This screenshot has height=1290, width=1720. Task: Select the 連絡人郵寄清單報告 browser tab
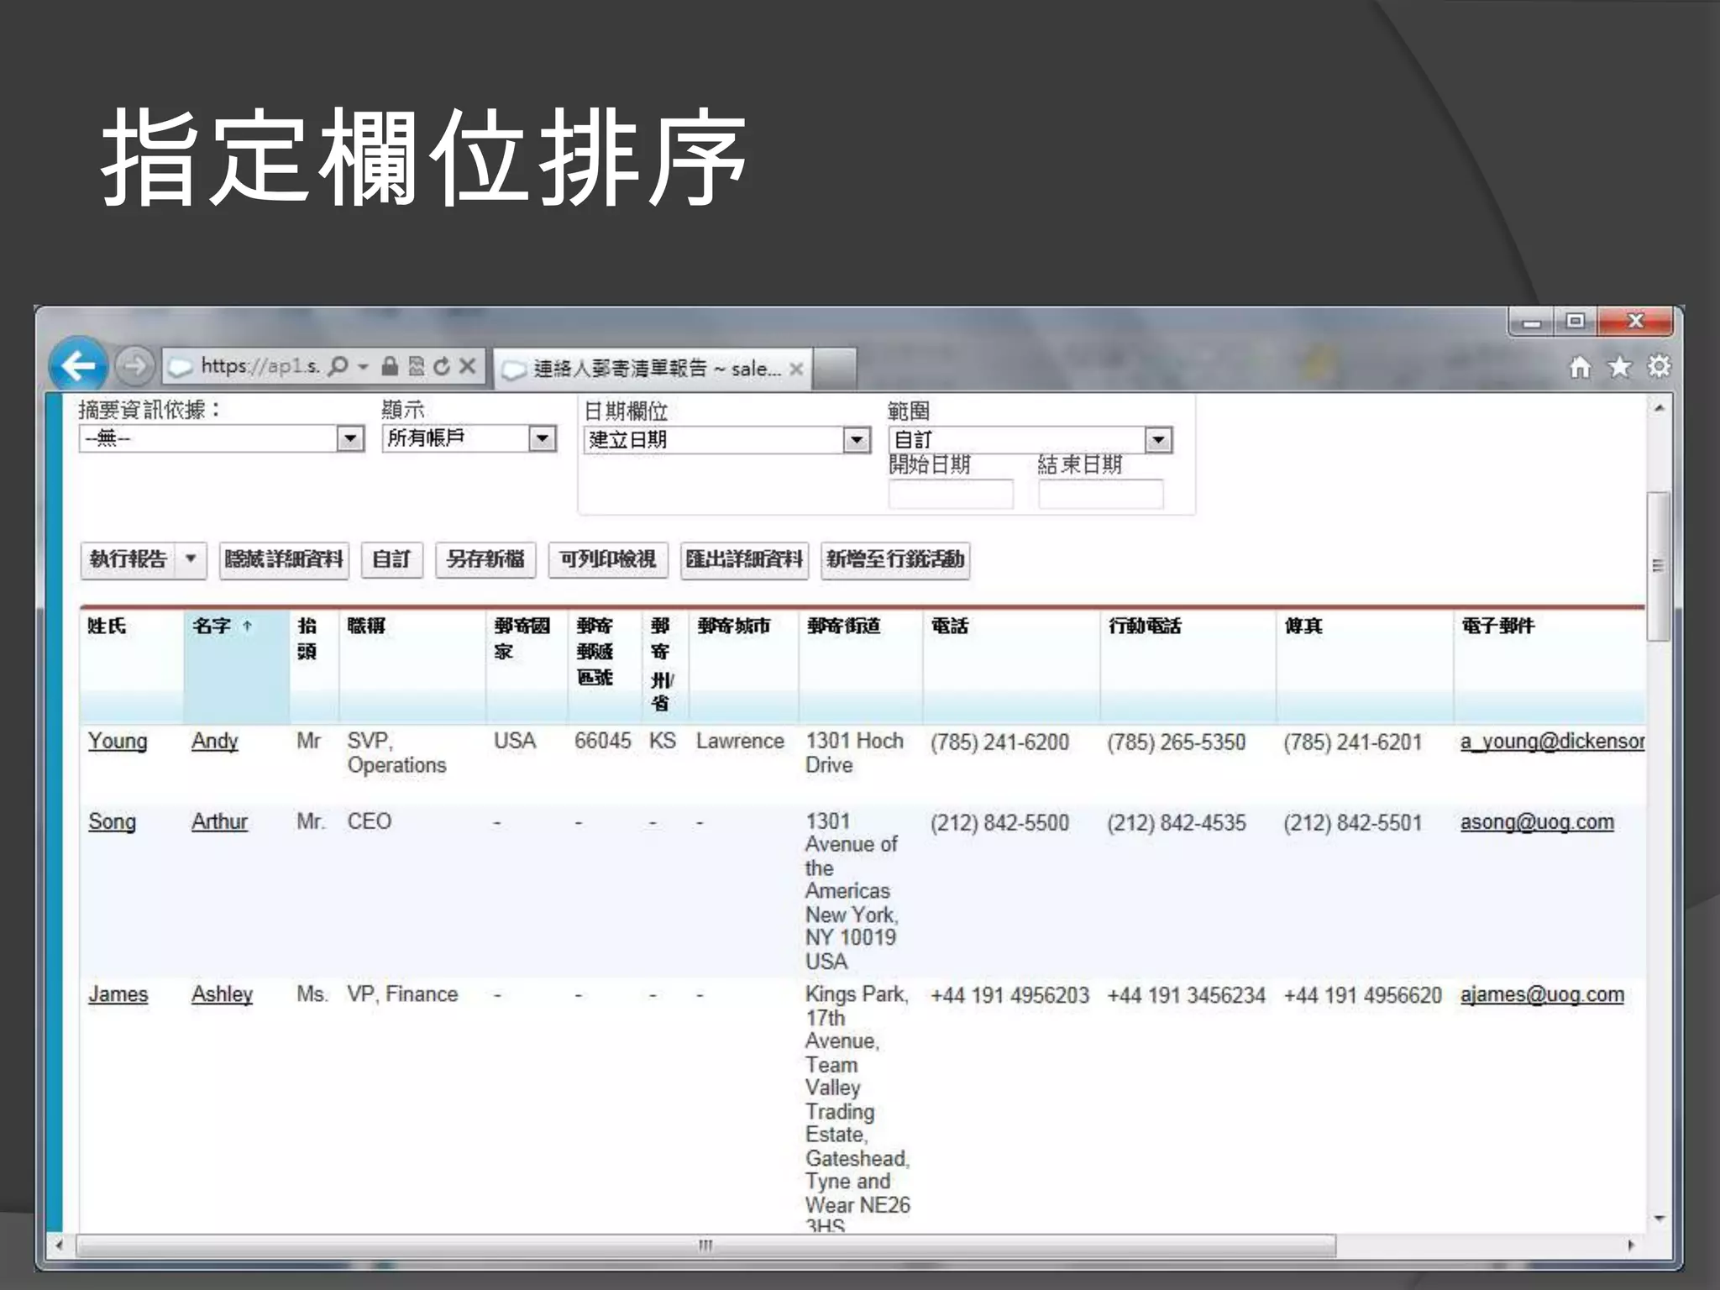(x=652, y=369)
